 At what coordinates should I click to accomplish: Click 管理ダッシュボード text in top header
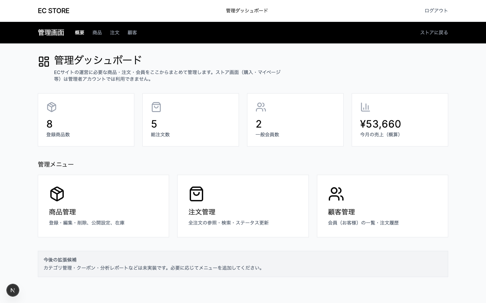(x=247, y=11)
